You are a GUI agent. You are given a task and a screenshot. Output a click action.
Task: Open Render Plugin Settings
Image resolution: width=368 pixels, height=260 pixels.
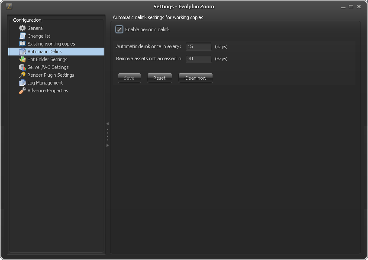coord(51,75)
